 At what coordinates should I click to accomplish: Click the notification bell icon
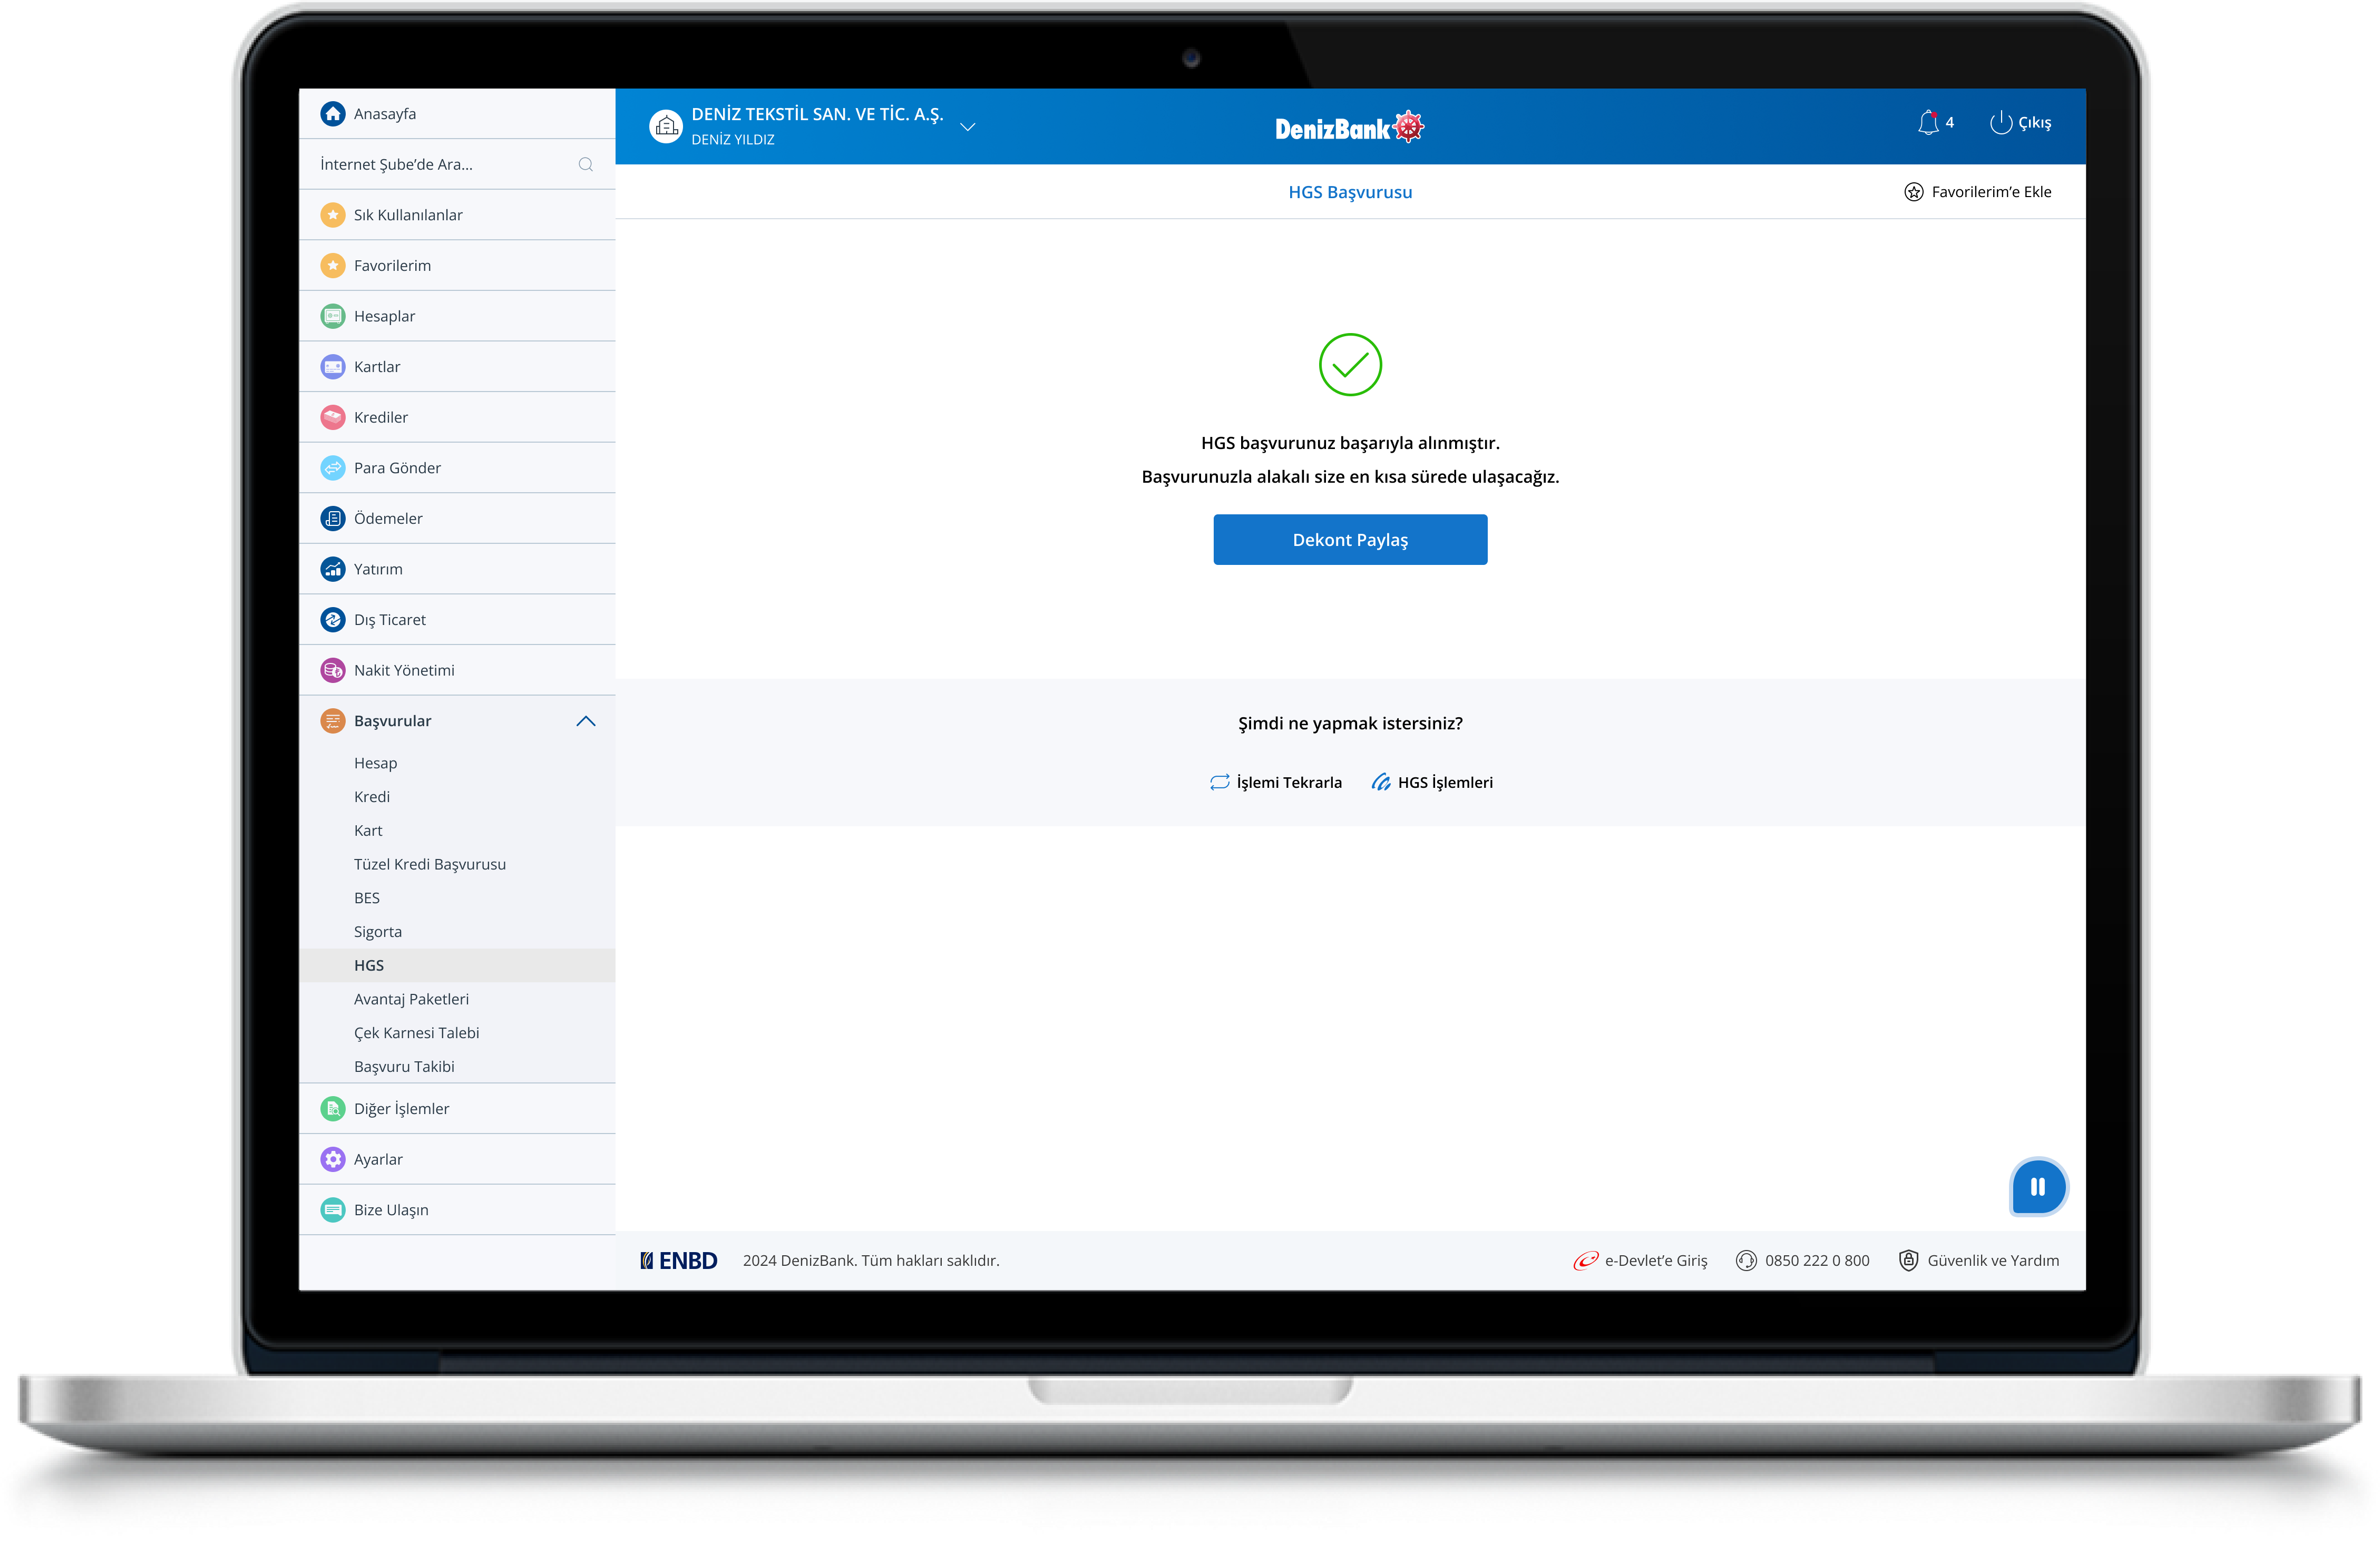1928,123
